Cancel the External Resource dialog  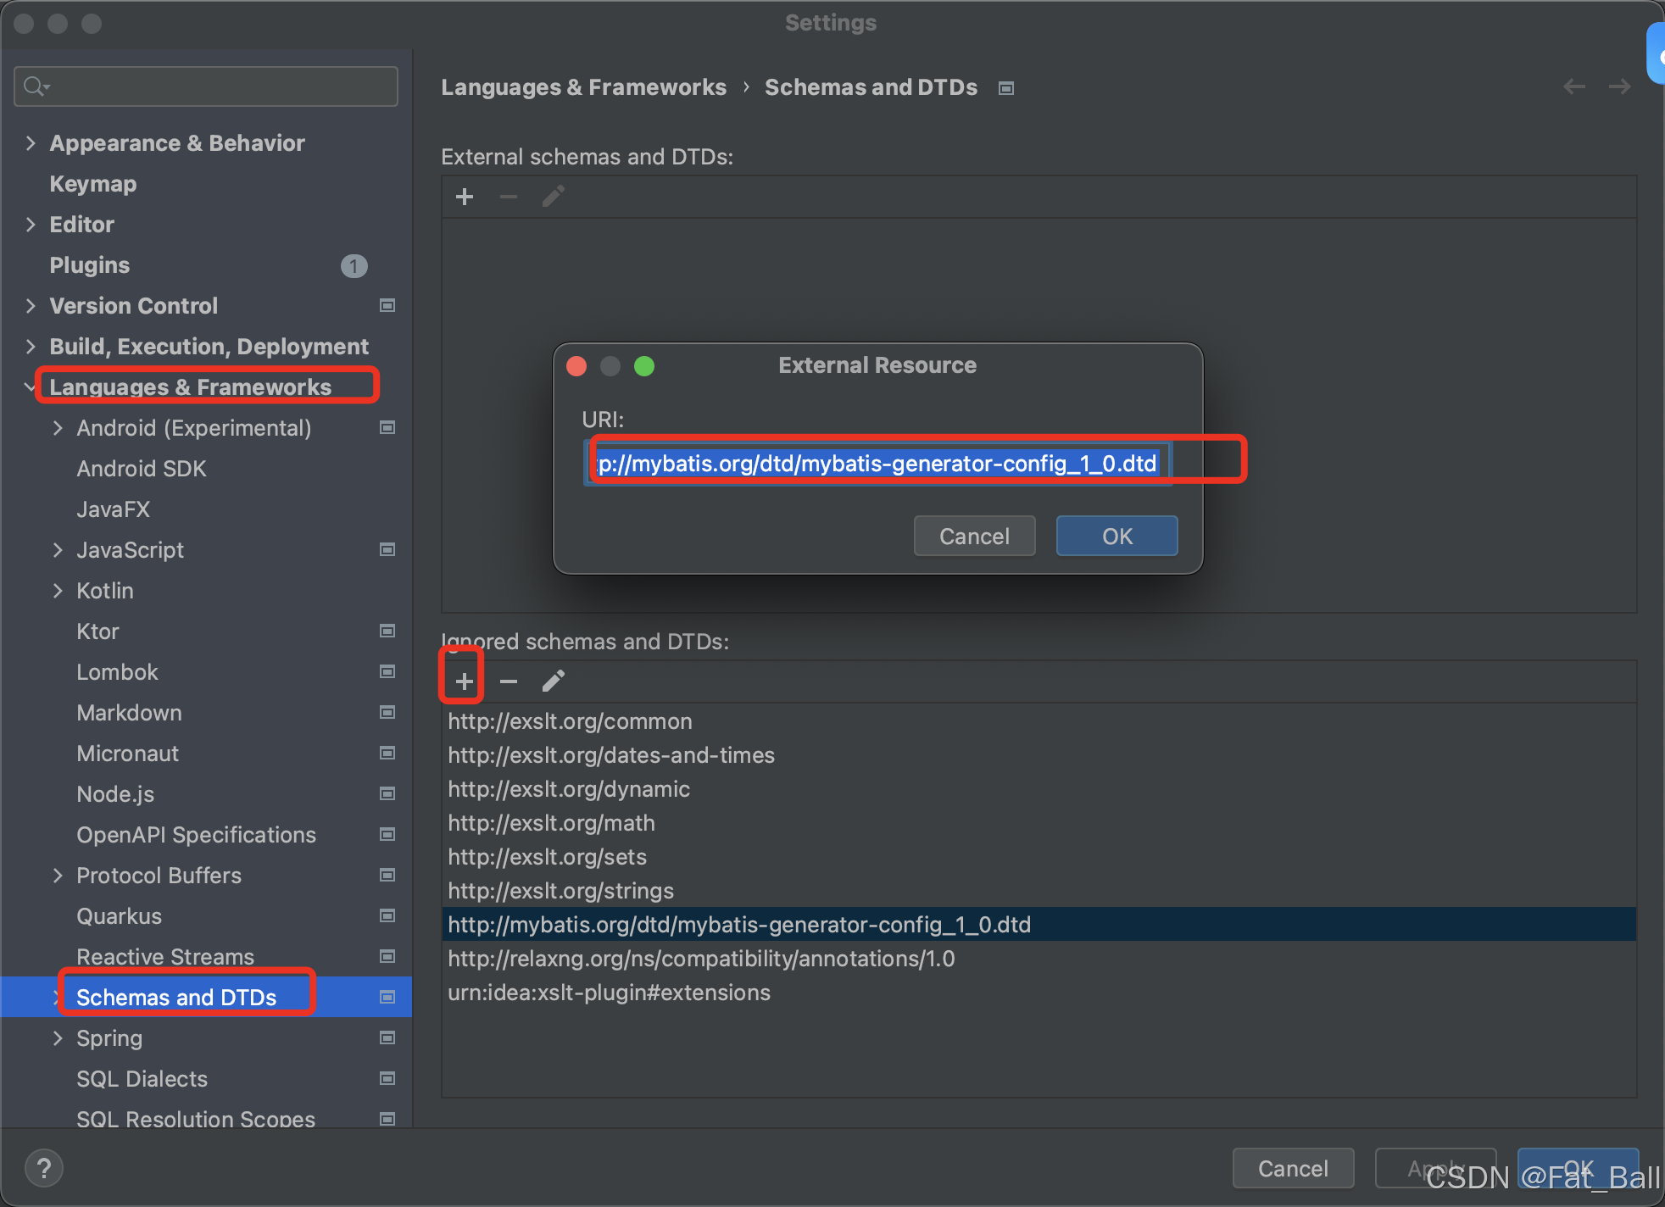tap(973, 536)
